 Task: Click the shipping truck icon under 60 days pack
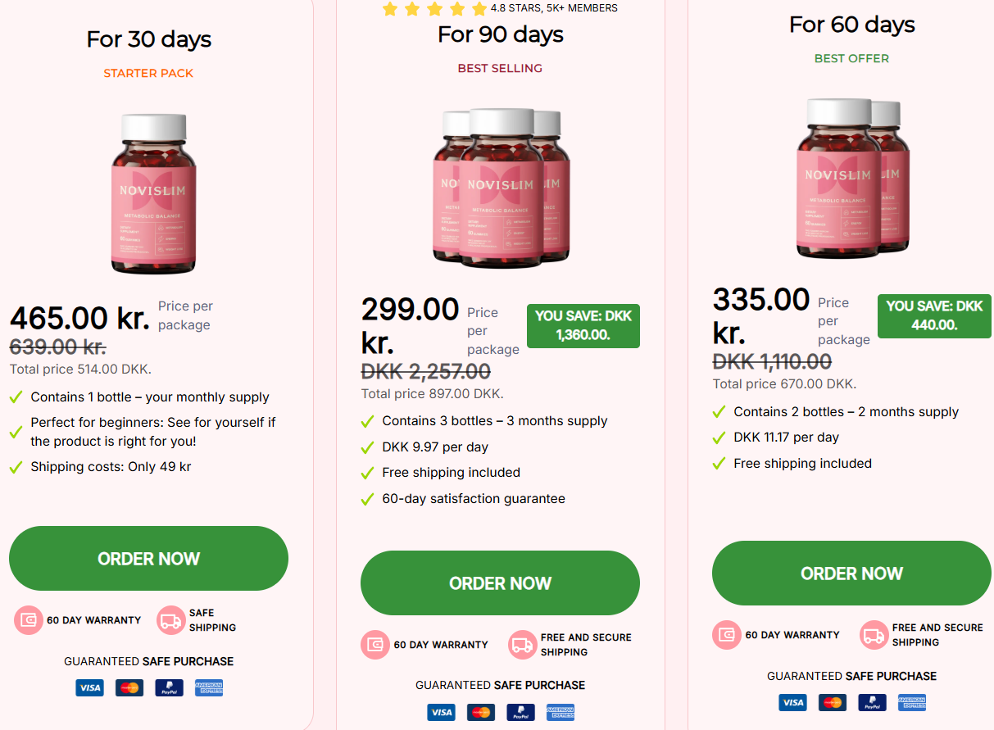874,635
